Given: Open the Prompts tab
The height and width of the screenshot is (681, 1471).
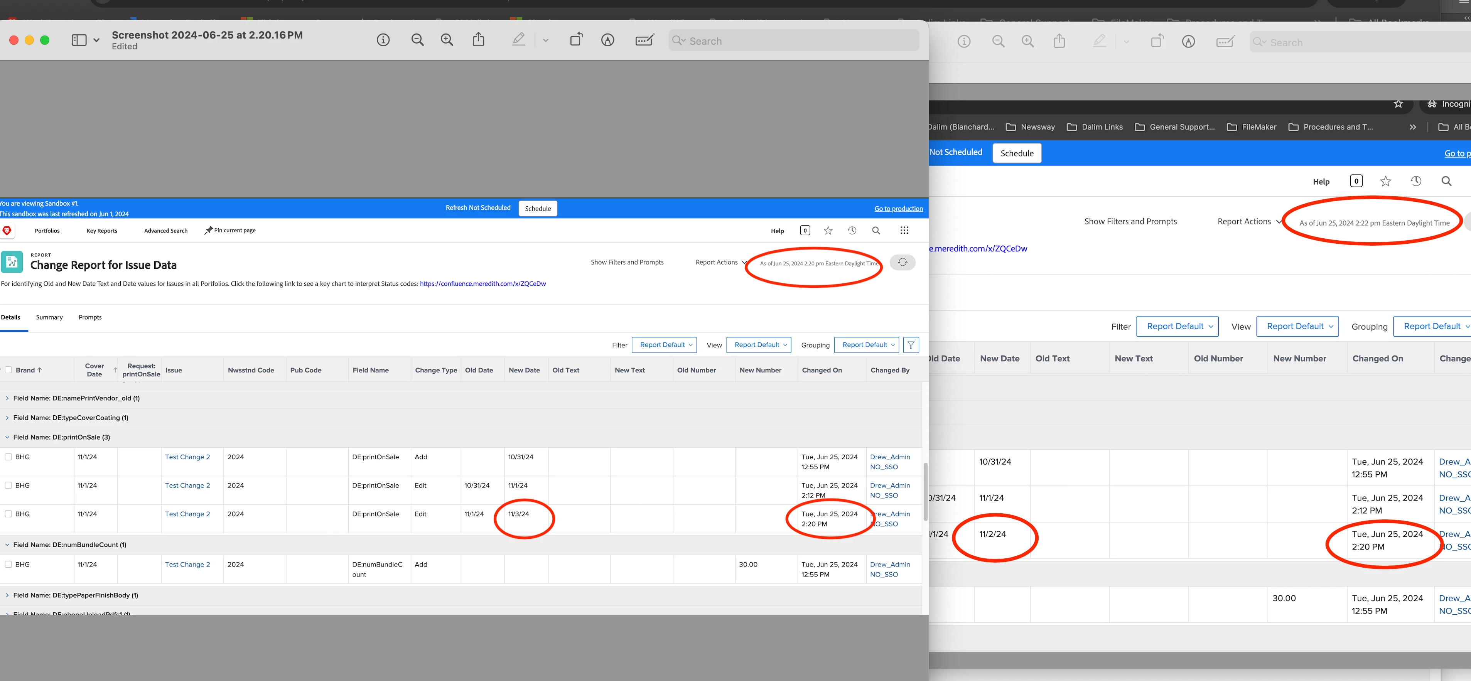Looking at the screenshot, I should (90, 317).
